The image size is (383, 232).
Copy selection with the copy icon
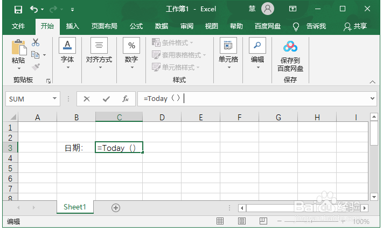[35, 55]
